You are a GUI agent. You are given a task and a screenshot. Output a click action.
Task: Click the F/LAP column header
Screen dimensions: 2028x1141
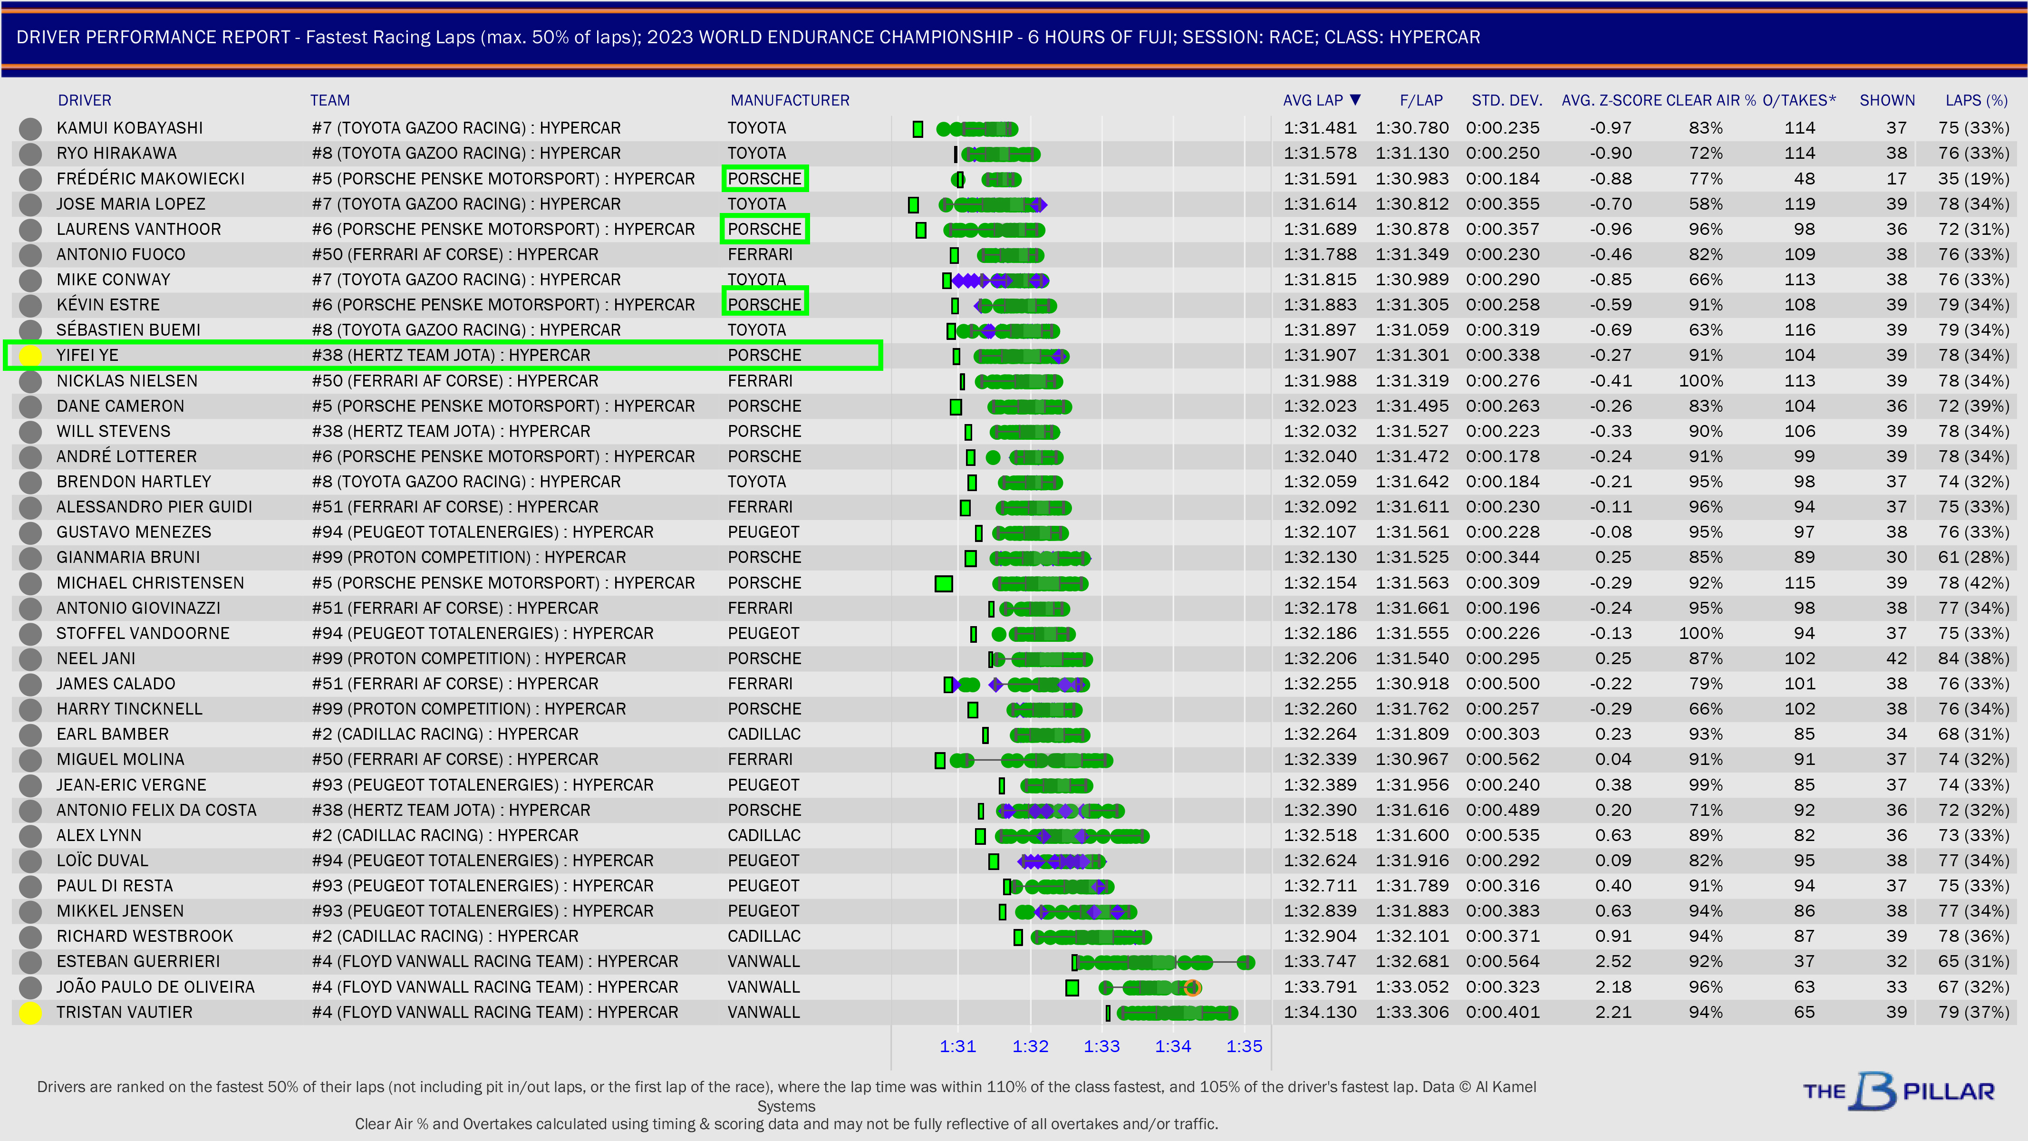click(1421, 100)
